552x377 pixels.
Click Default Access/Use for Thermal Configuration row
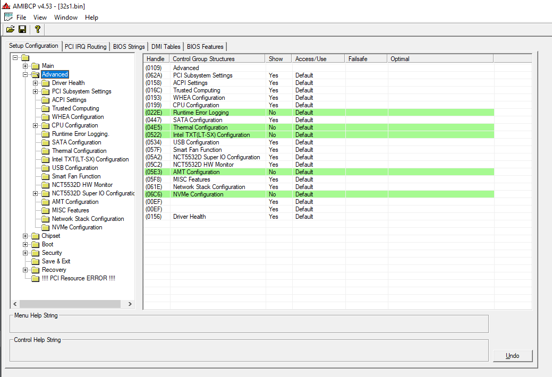304,127
